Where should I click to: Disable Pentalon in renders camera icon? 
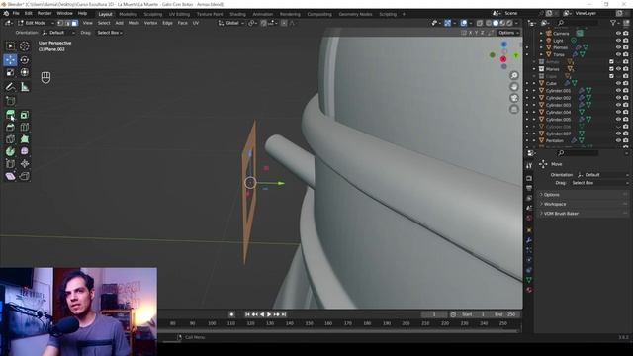click(625, 140)
